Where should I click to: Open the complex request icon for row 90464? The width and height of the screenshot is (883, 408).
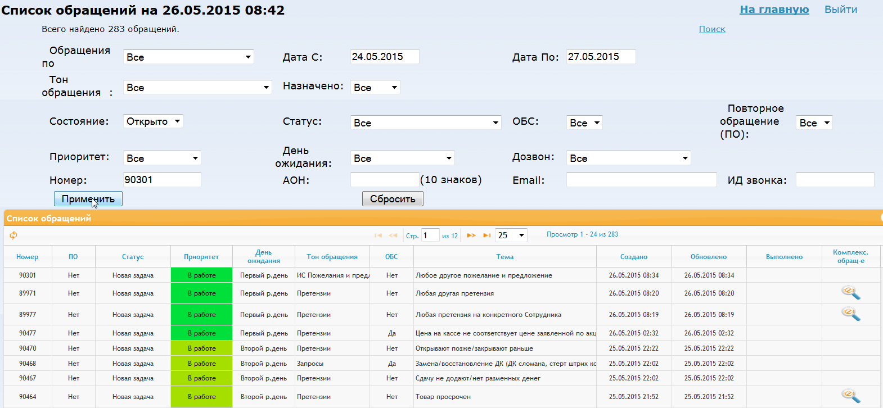pos(850,396)
